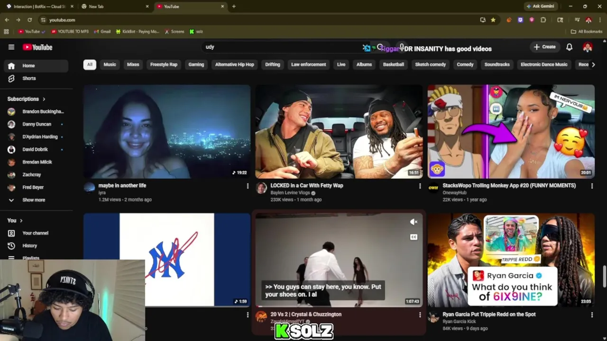
Task: Reload the page with browser refresh
Action: pos(29,20)
